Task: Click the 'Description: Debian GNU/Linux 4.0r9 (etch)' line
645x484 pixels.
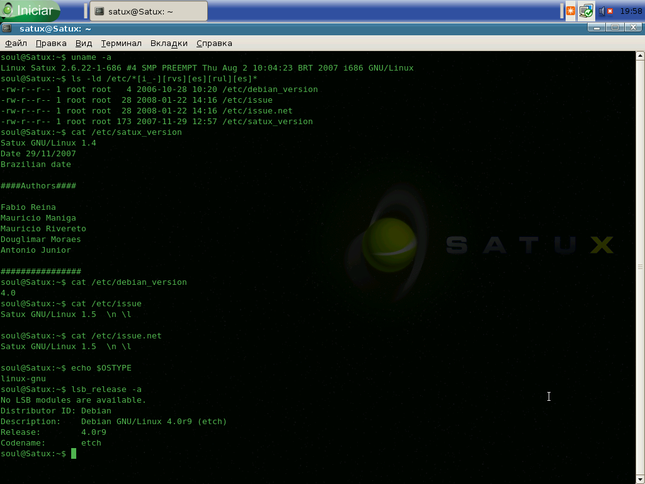Action: point(113,421)
